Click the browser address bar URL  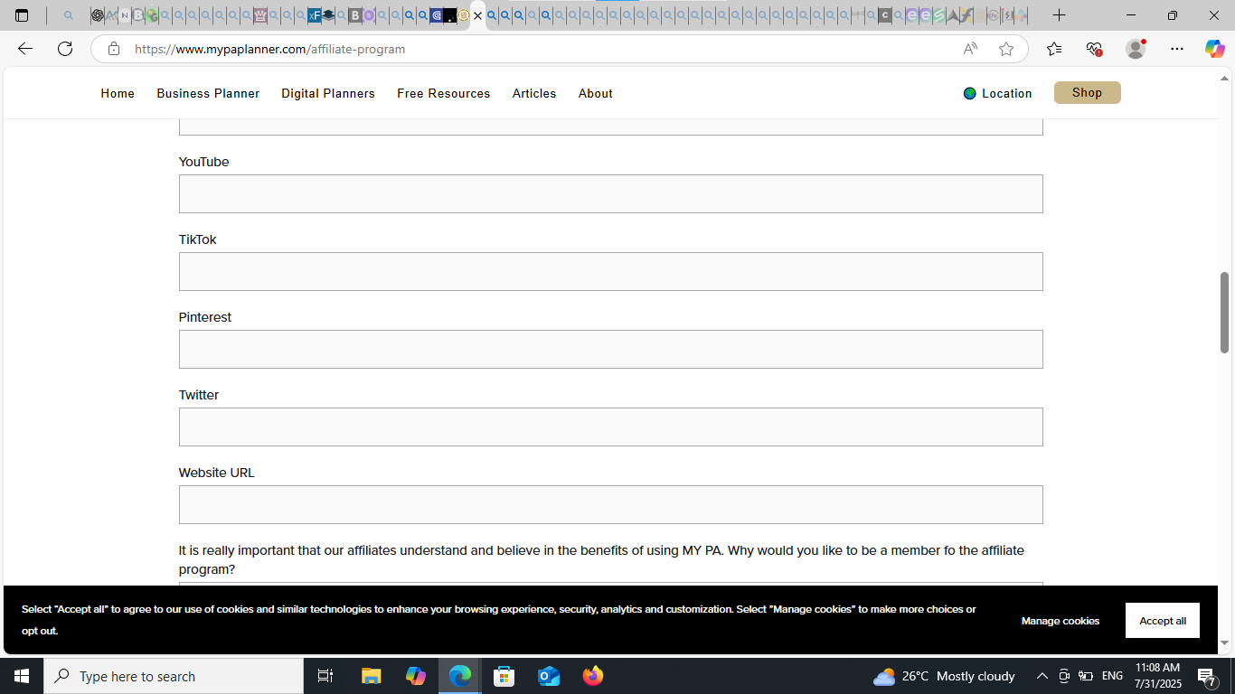[x=269, y=49]
